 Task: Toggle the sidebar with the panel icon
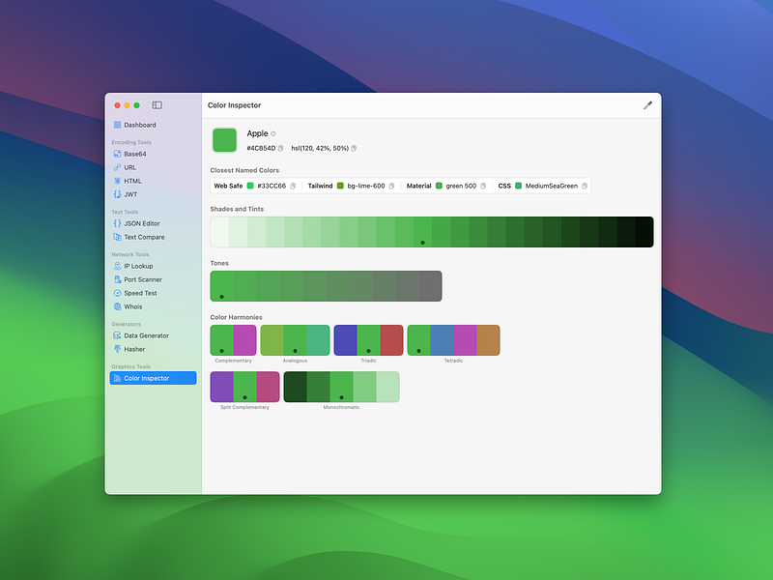(x=157, y=105)
